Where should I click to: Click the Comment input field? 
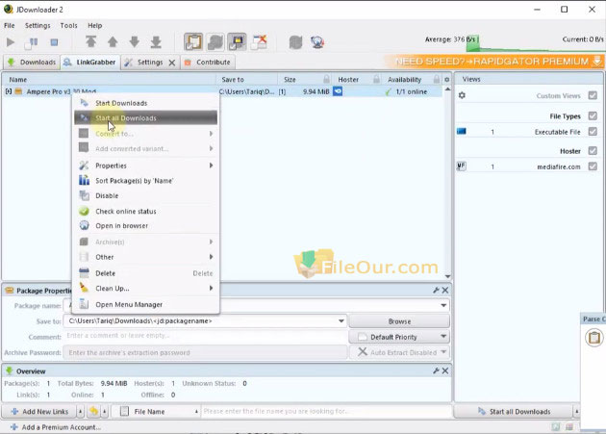point(205,336)
